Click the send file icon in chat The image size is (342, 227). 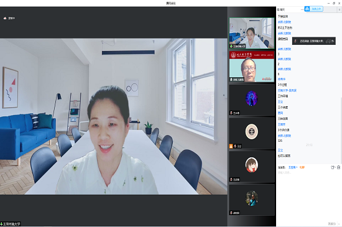click(333, 167)
